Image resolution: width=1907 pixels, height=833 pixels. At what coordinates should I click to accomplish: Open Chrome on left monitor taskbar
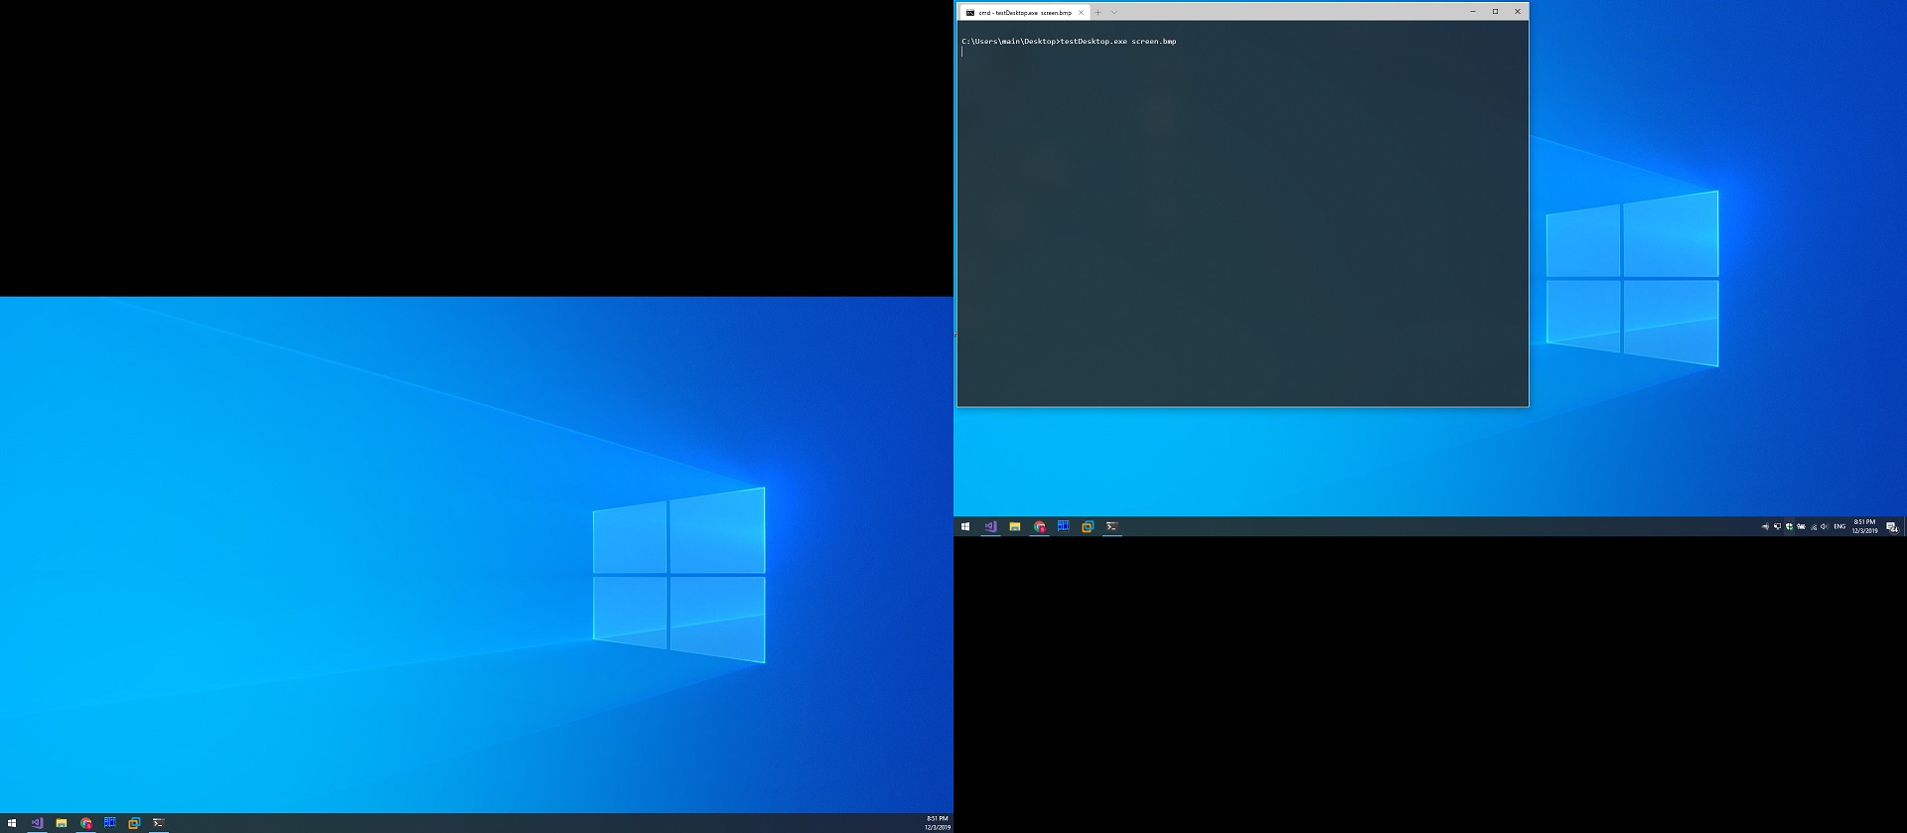pyautogui.click(x=85, y=823)
